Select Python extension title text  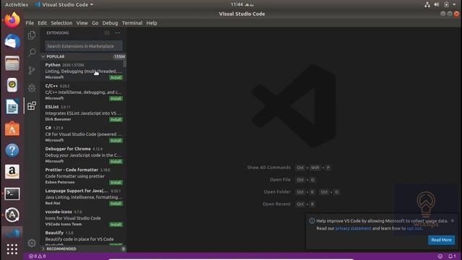[x=53, y=65]
